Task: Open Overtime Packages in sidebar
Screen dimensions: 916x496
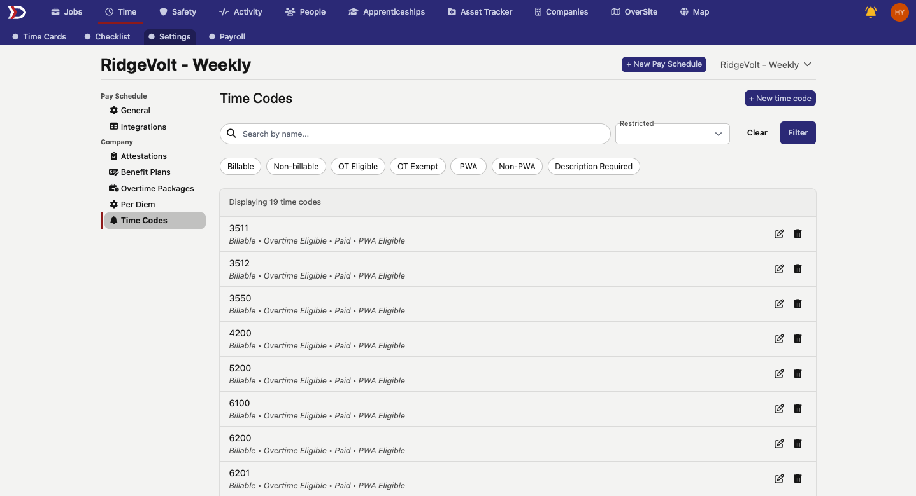Action: (x=152, y=188)
